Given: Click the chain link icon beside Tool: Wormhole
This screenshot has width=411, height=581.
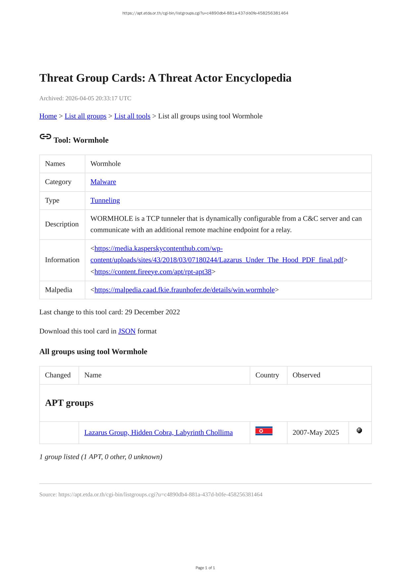Looking at the screenshot, I should [45, 137].
